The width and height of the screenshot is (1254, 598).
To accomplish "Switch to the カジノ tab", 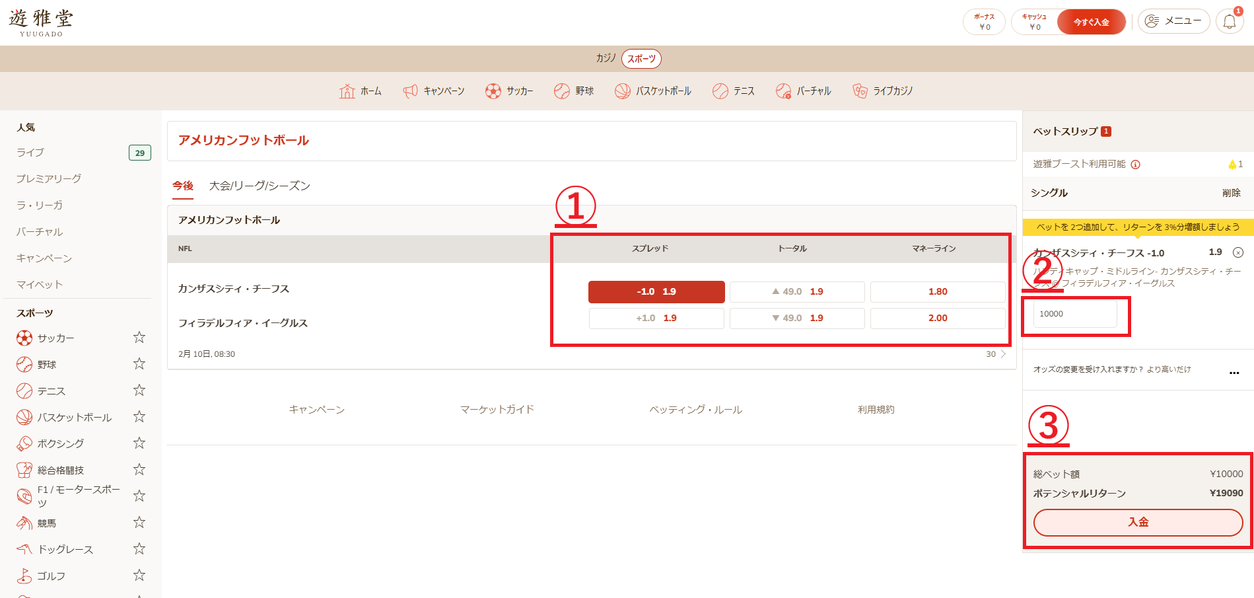I will point(606,58).
